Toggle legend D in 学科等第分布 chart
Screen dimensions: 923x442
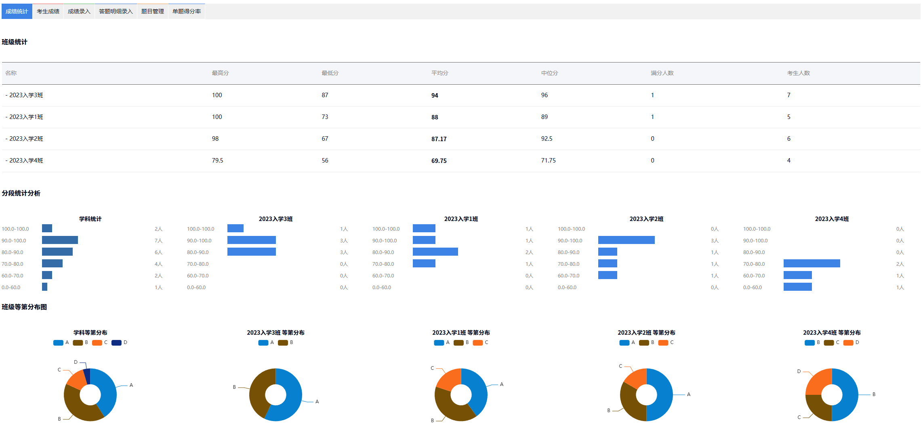point(117,342)
